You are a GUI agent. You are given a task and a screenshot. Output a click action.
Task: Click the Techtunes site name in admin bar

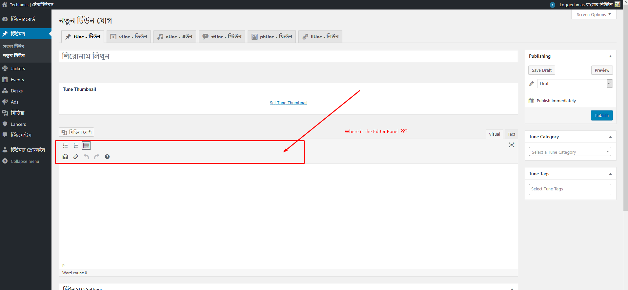31,5
